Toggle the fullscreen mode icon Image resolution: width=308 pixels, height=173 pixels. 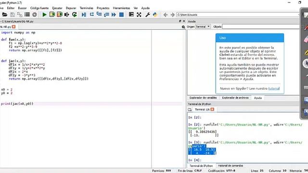tap(139, 14)
